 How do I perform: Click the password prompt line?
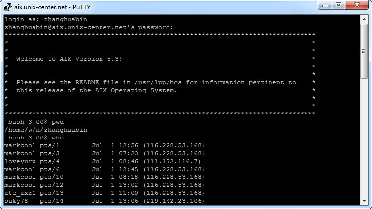89,27
